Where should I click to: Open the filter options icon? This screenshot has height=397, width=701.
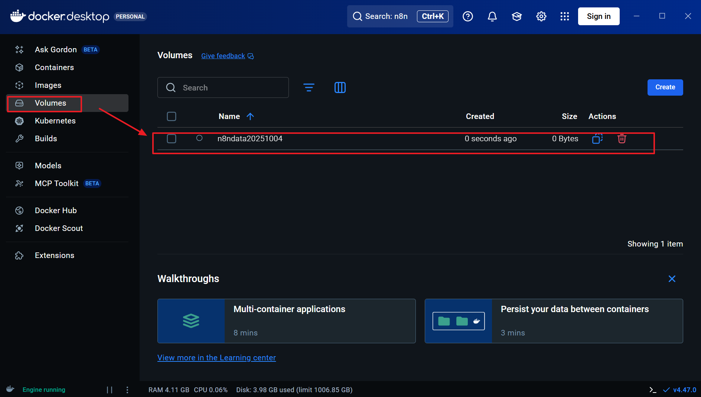(309, 87)
